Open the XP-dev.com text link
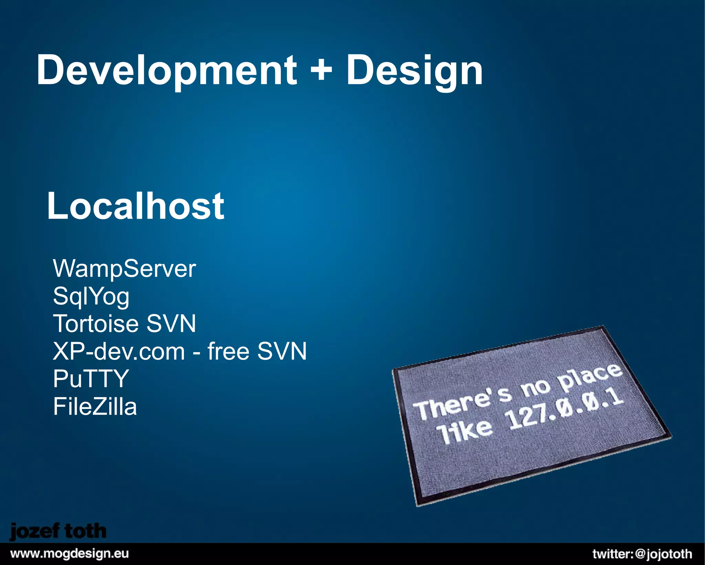The width and height of the screenshot is (705, 565). point(119,351)
